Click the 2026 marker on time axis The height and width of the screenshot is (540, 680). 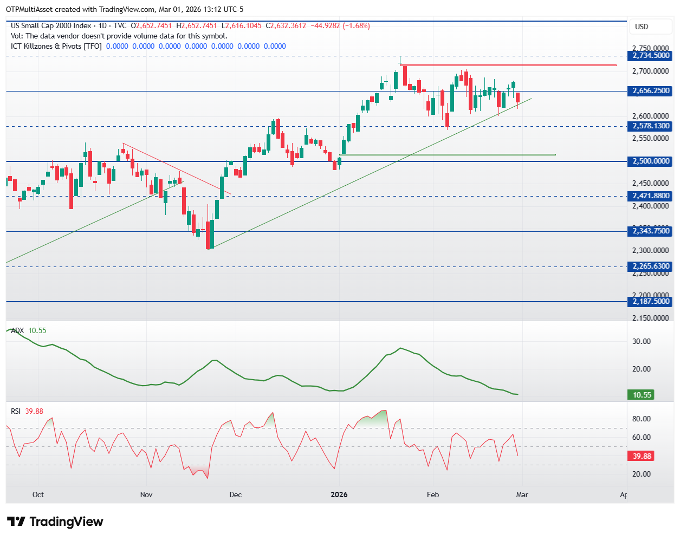coord(339,495)
